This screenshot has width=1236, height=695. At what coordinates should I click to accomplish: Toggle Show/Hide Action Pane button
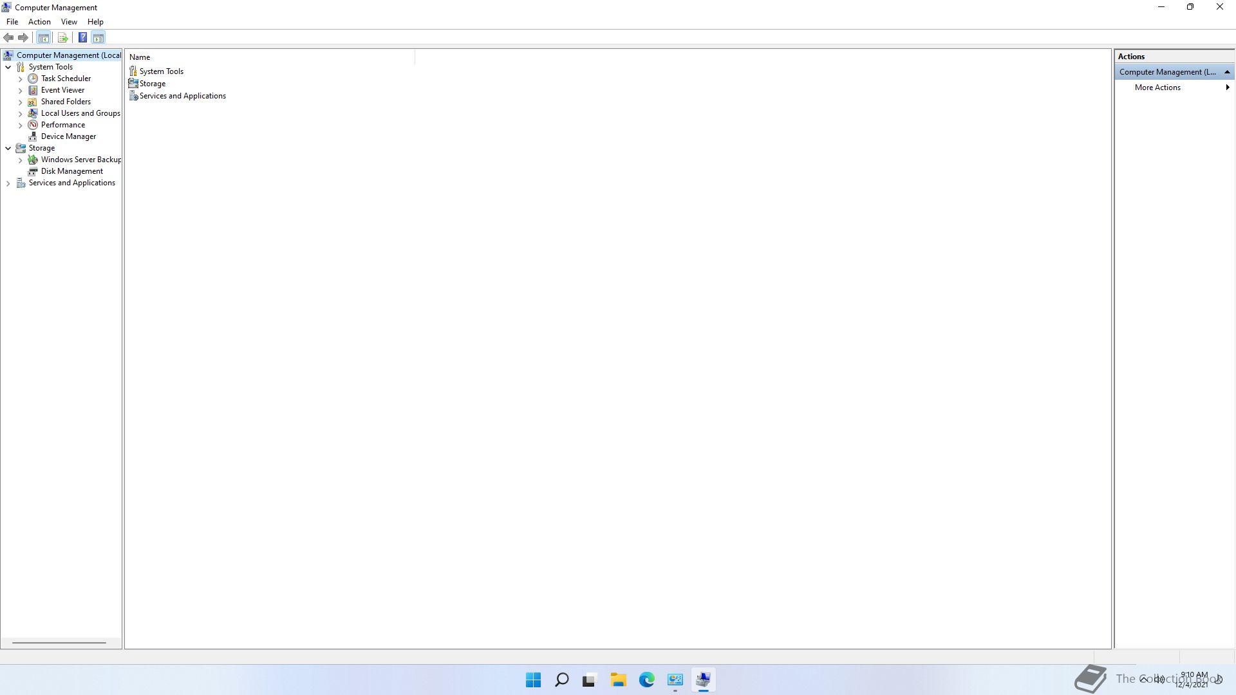click(98, 37)
